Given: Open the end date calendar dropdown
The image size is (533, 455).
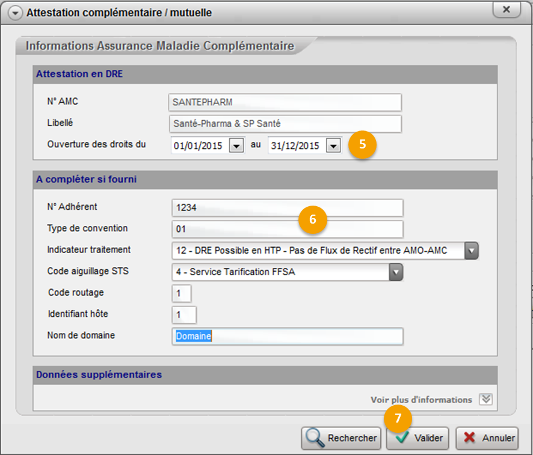Looking at the screenshot, I should coord(333,146).
